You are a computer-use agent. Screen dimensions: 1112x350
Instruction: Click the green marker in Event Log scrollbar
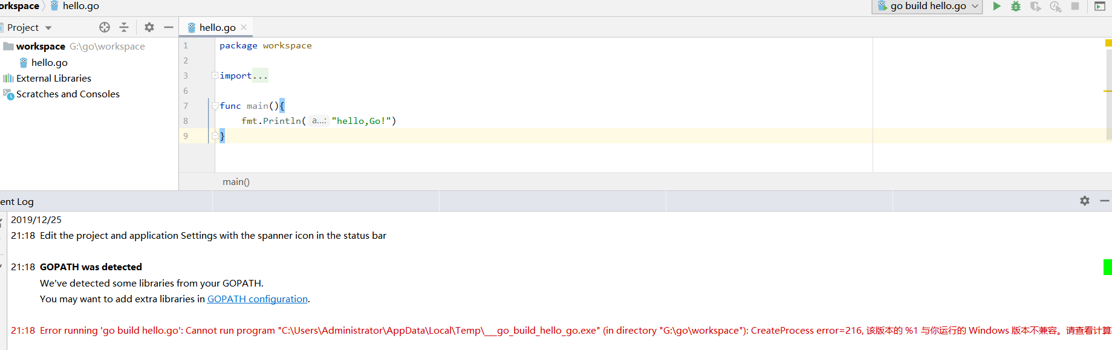[1108, 267]
